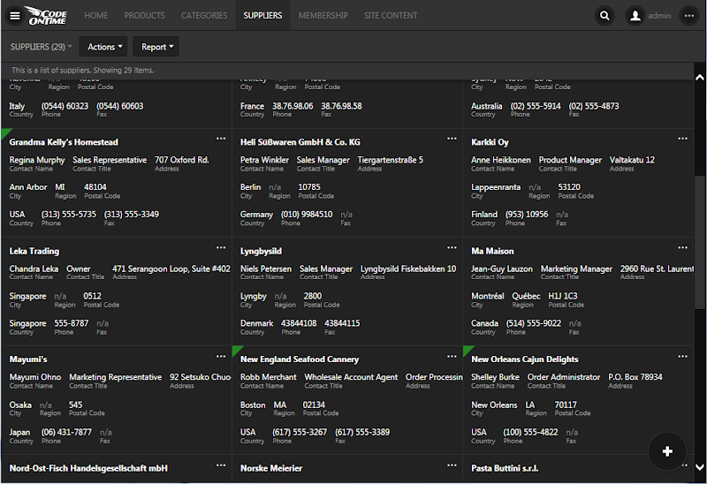Click the admin username label
This screenshot has width=707, height=484.
tap(659, 16)
